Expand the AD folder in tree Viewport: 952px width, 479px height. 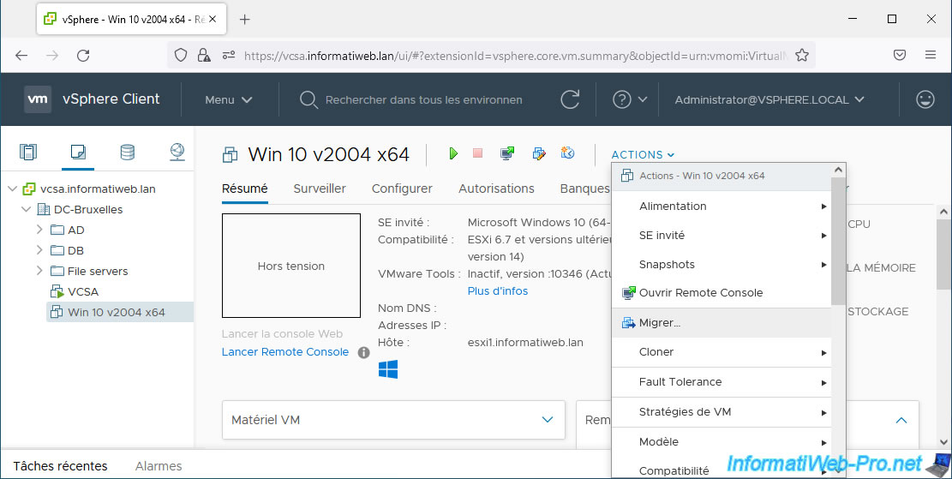pos(39,230)
